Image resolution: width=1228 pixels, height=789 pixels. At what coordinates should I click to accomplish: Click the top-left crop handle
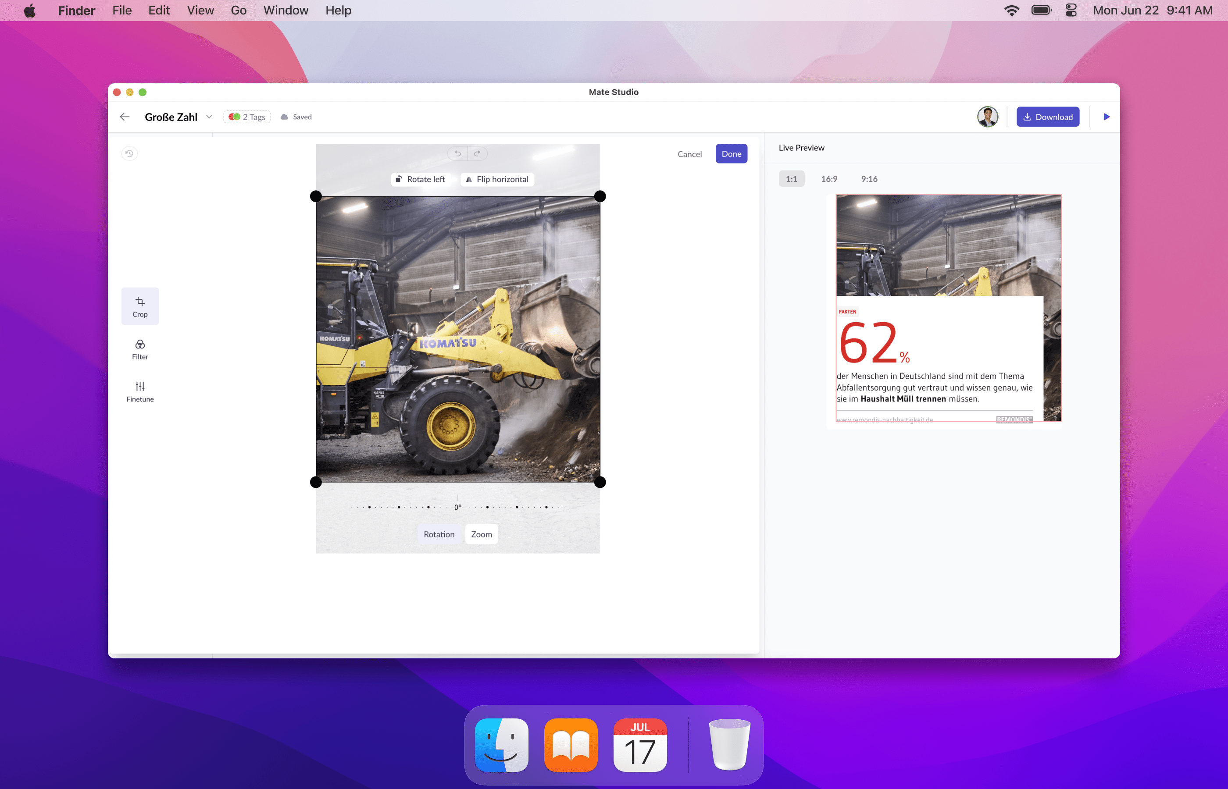(x=316, y=196)
